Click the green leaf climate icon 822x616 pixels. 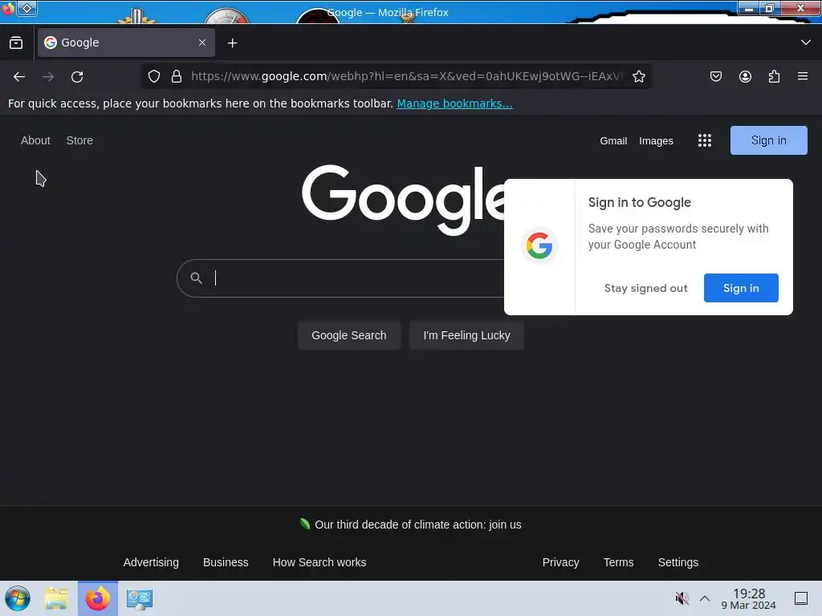coord(304,524)
